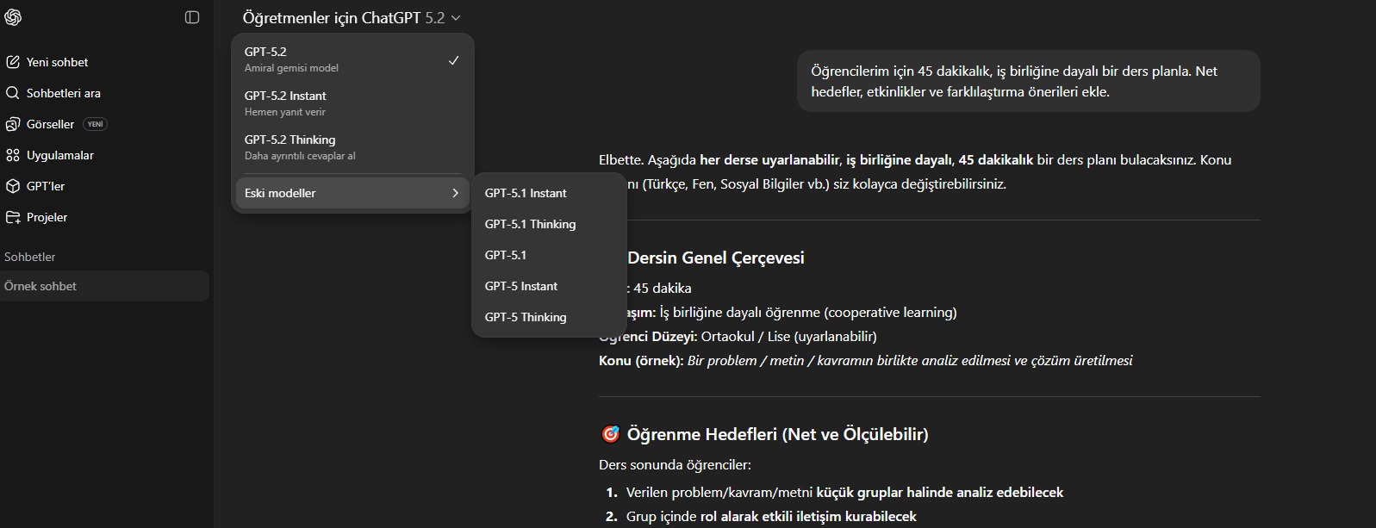Click the user message bubble about 45 dakikalık ders
The width and height of the screenshot is (1376, 528).
[x=1028, y=81]
